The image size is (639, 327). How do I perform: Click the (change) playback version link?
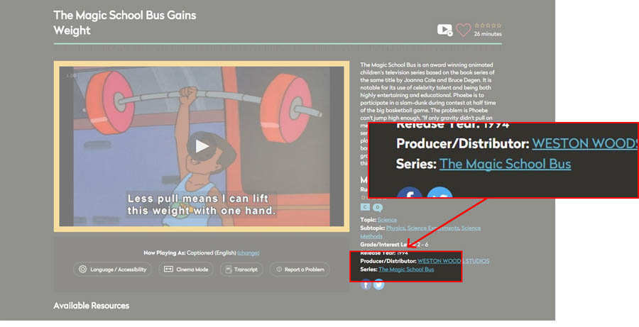click(x=248, y=253)
